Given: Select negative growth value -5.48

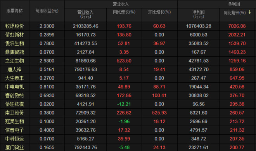Looking at the screenshot, I should (x=124, y=148).
